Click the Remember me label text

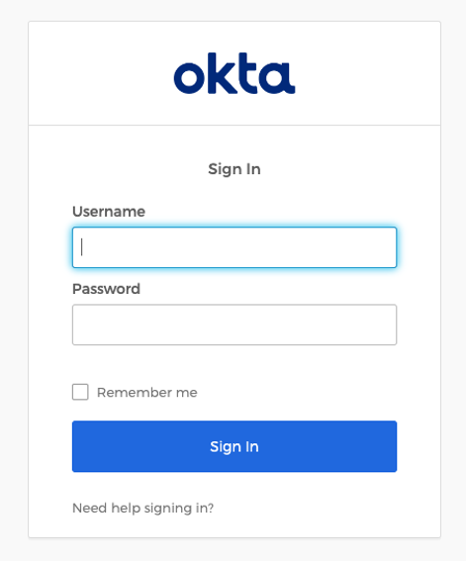(147, 393)
